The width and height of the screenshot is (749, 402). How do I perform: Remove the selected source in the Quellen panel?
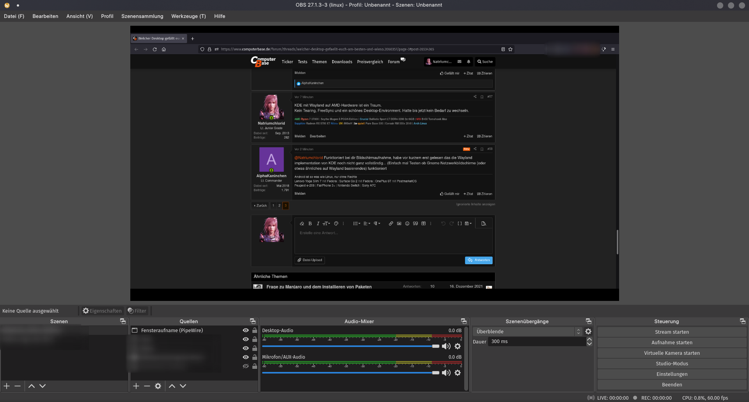coord(147,386)
